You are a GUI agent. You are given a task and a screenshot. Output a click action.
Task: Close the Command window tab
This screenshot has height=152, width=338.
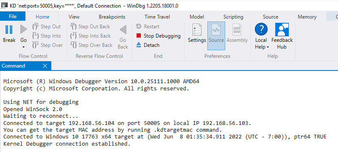point(45,66)
